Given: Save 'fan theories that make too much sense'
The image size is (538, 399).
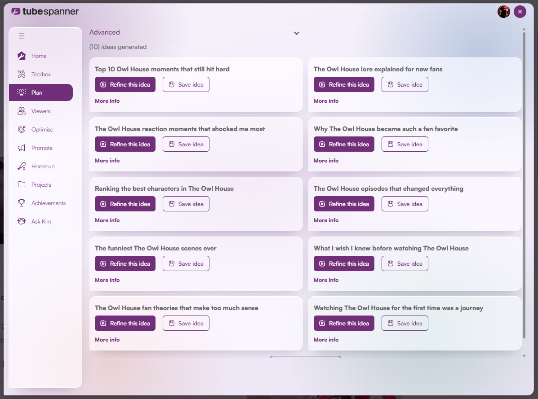Looking at the screenshot, I should pos(186,323).
